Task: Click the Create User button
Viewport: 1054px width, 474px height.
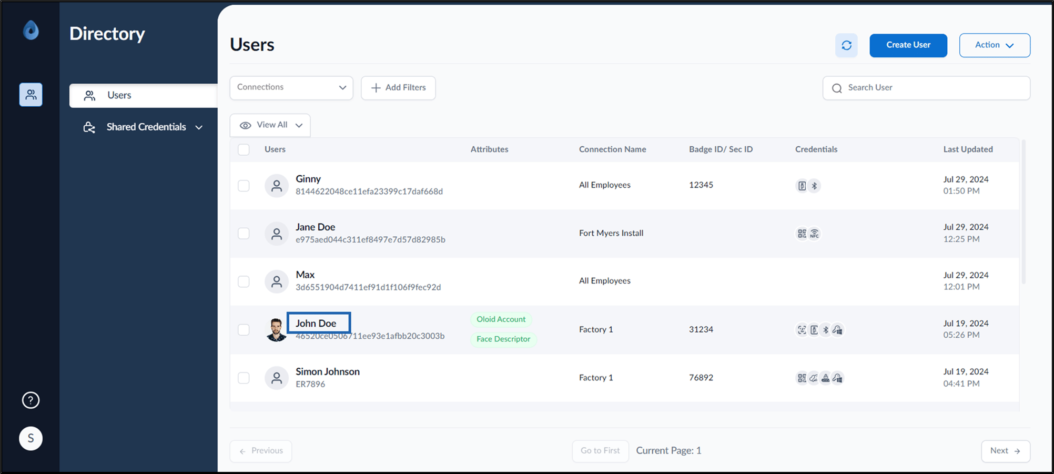Action: pyautogui.click(x=908, y=45)
